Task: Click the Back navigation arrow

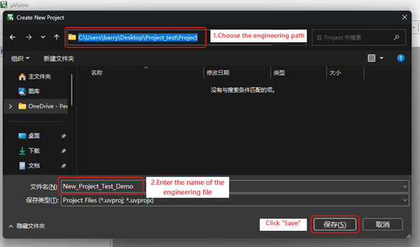Action: (12, 37)
